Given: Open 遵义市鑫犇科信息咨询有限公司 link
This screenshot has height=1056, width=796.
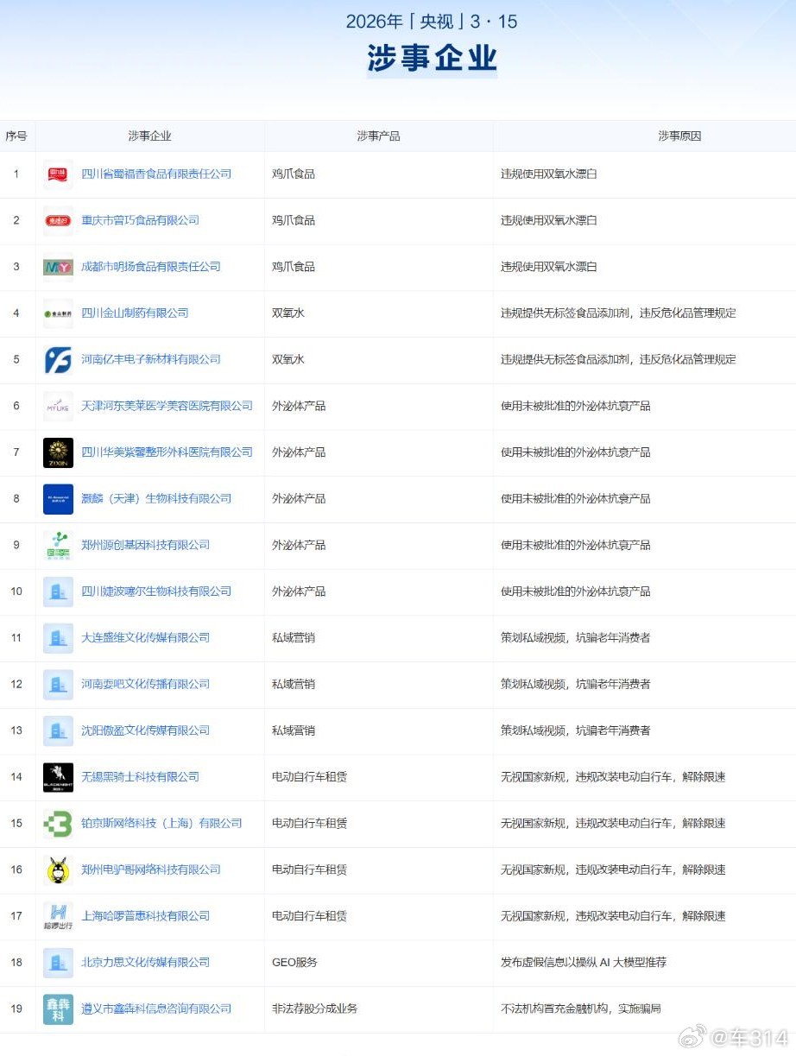Looking at the screenshot, I should [x=156, y=1009].
